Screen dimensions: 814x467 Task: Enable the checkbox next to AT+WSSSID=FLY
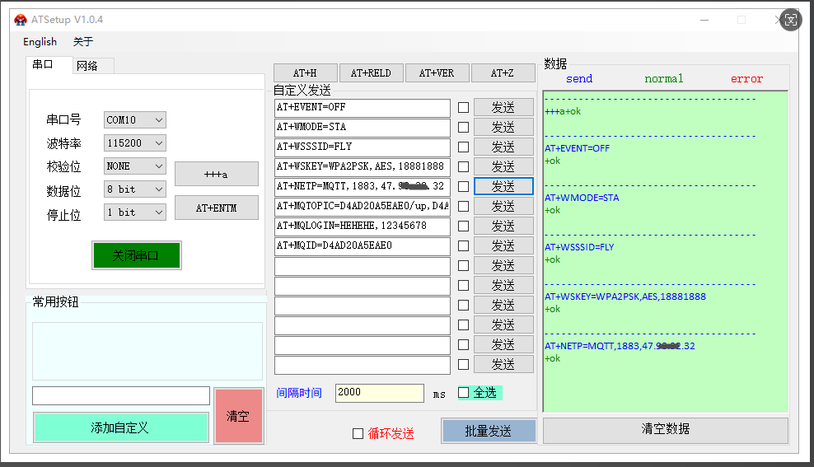click(463, 147)
